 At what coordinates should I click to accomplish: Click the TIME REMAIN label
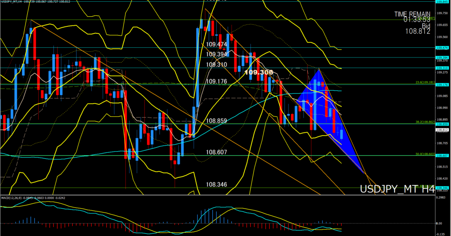click(x=412, y=14)
